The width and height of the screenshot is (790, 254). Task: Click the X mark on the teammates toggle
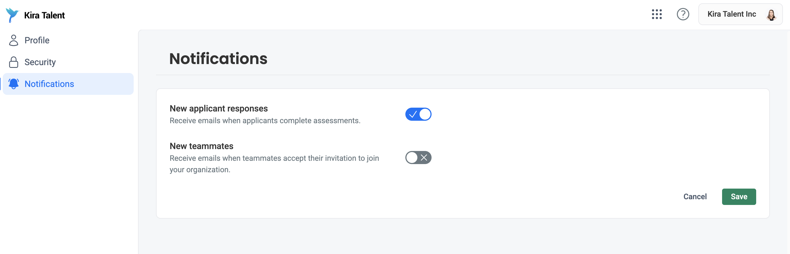point(424,158)
